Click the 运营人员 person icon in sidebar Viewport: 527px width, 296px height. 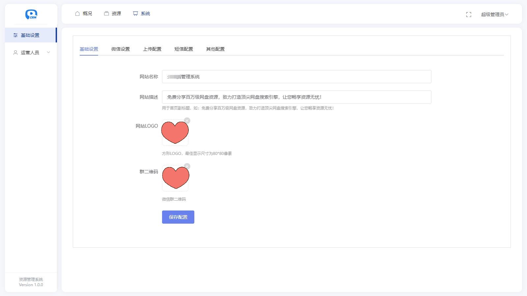15,52
